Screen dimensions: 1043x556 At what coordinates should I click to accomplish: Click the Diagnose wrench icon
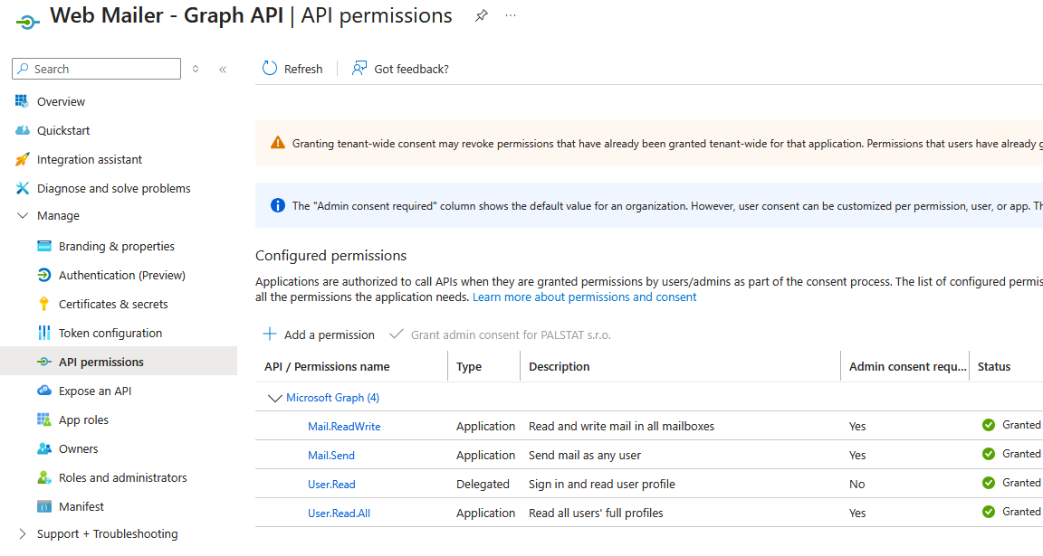click(22, 188)
